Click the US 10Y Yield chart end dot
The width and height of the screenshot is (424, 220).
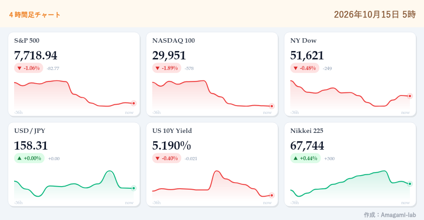pos(272,195)
